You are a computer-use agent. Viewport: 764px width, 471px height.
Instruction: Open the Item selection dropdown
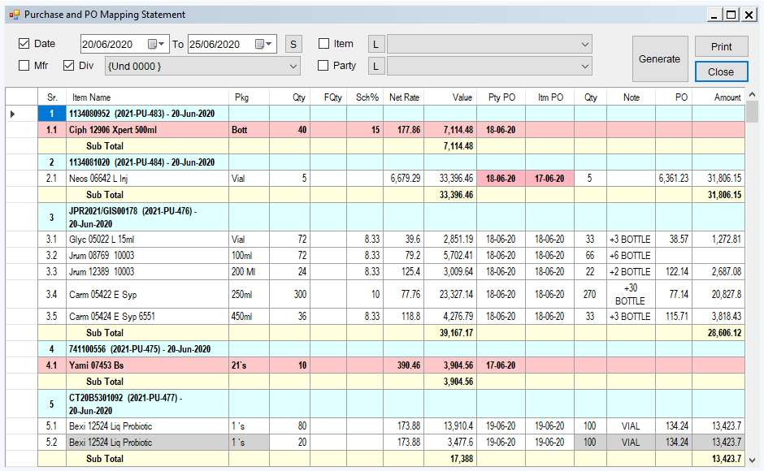585,44
